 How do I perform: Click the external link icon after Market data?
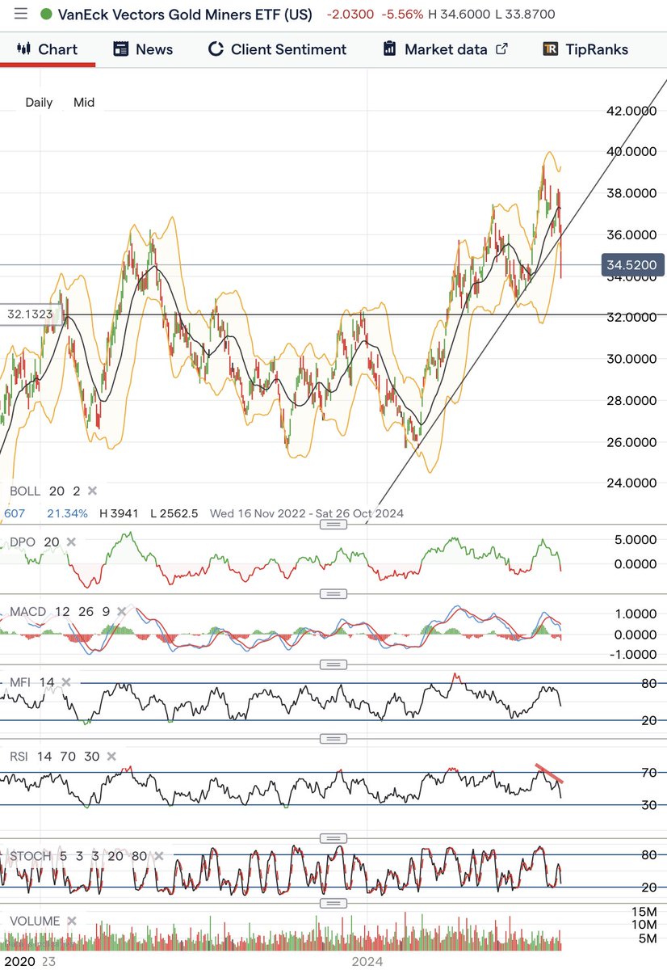501,49
